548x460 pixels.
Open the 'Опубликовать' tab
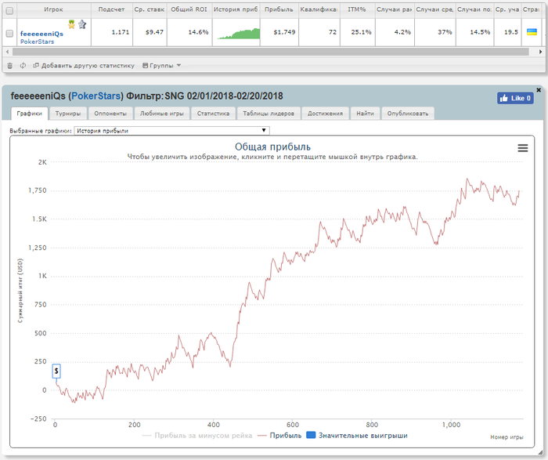(408, 114)
